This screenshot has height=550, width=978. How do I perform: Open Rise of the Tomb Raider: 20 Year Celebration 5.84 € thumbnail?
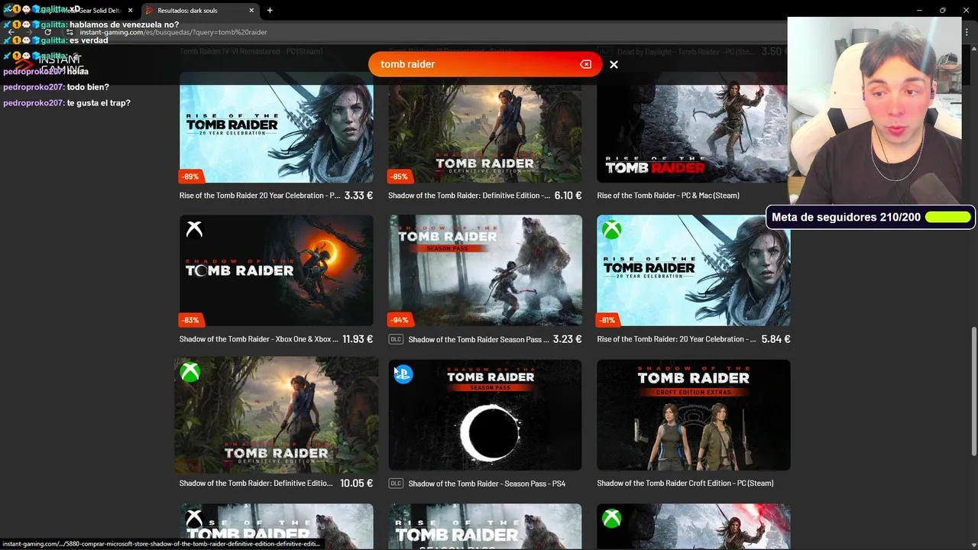(693, 270)
